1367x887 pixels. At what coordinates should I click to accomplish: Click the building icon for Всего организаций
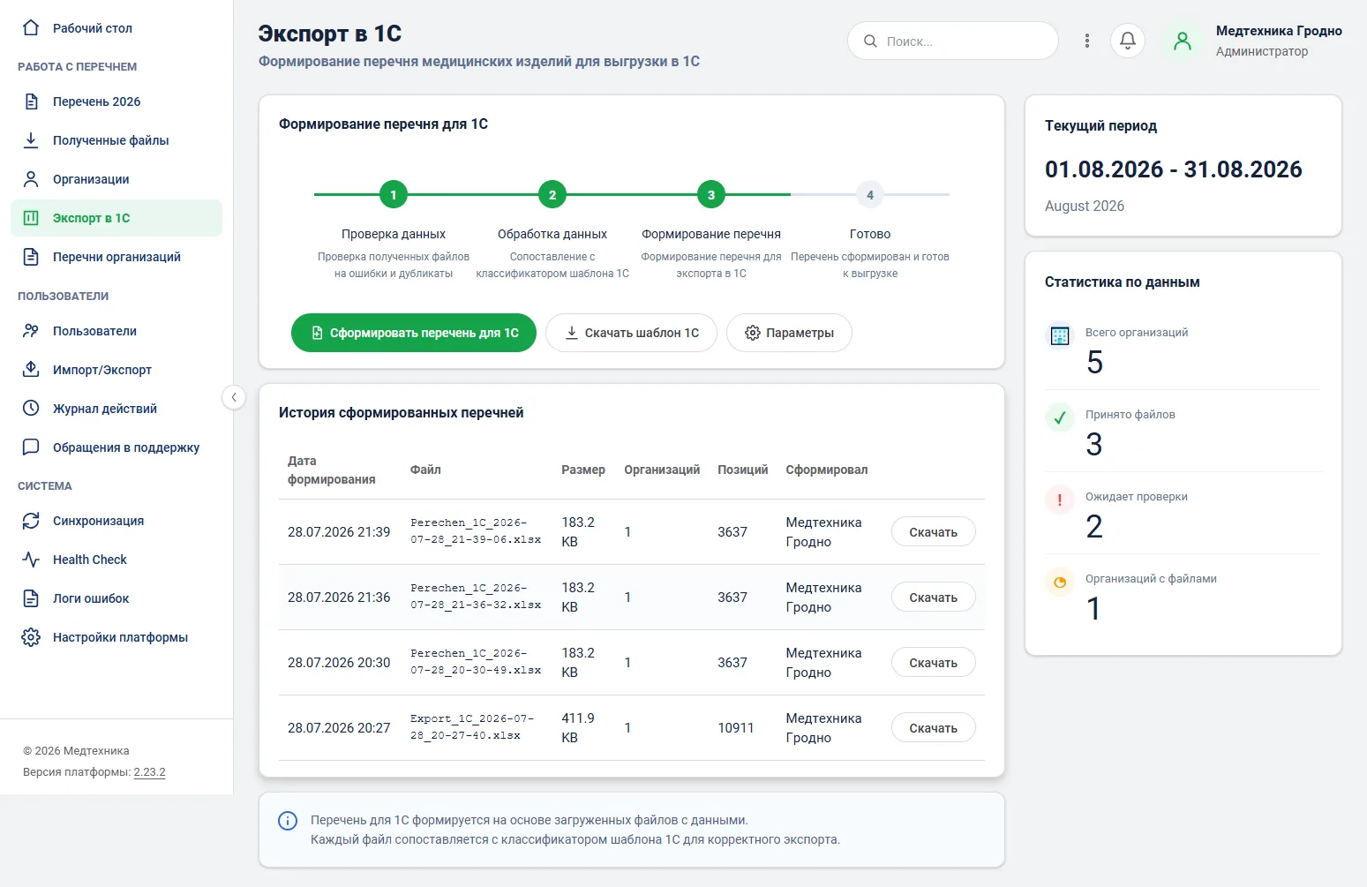click(1060, 335)
